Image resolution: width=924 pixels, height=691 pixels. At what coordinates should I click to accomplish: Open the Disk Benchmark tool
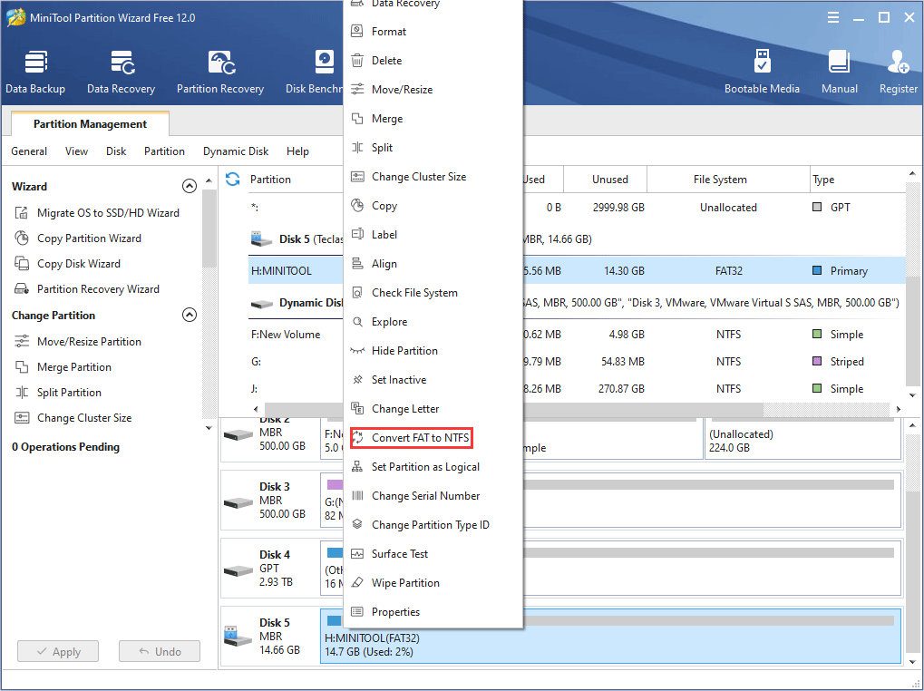point(314,72)
